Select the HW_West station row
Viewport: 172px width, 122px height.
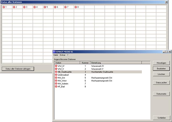pyautogui.click(x=62, y=81)
